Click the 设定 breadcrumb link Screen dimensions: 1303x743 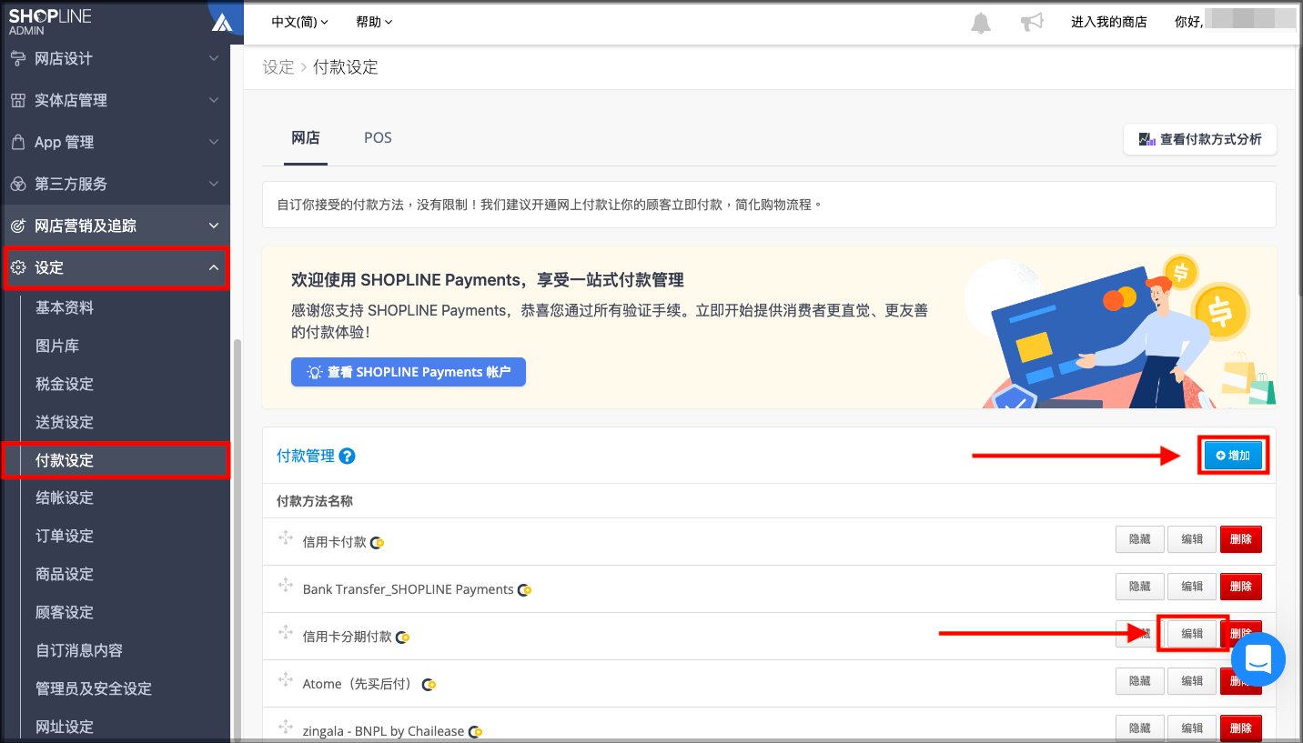coord(278,67)
